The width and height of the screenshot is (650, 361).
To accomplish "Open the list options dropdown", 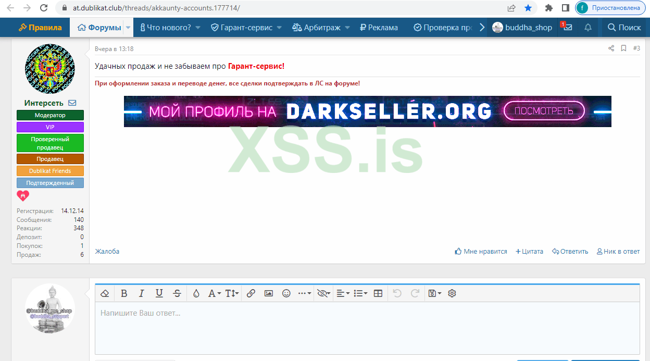I will click(360, 293).
